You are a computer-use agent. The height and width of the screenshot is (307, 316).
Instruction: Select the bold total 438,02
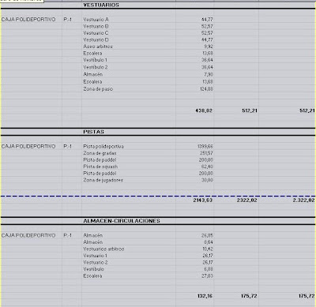(x=204, y=110)
